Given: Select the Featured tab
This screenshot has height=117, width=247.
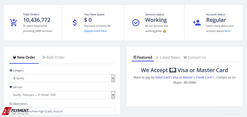Looking at the screenshot, I should click(143, 57).
